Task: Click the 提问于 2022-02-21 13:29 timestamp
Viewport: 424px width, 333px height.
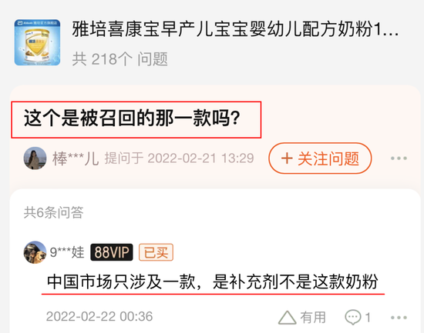Action: (x=180, y=158)
